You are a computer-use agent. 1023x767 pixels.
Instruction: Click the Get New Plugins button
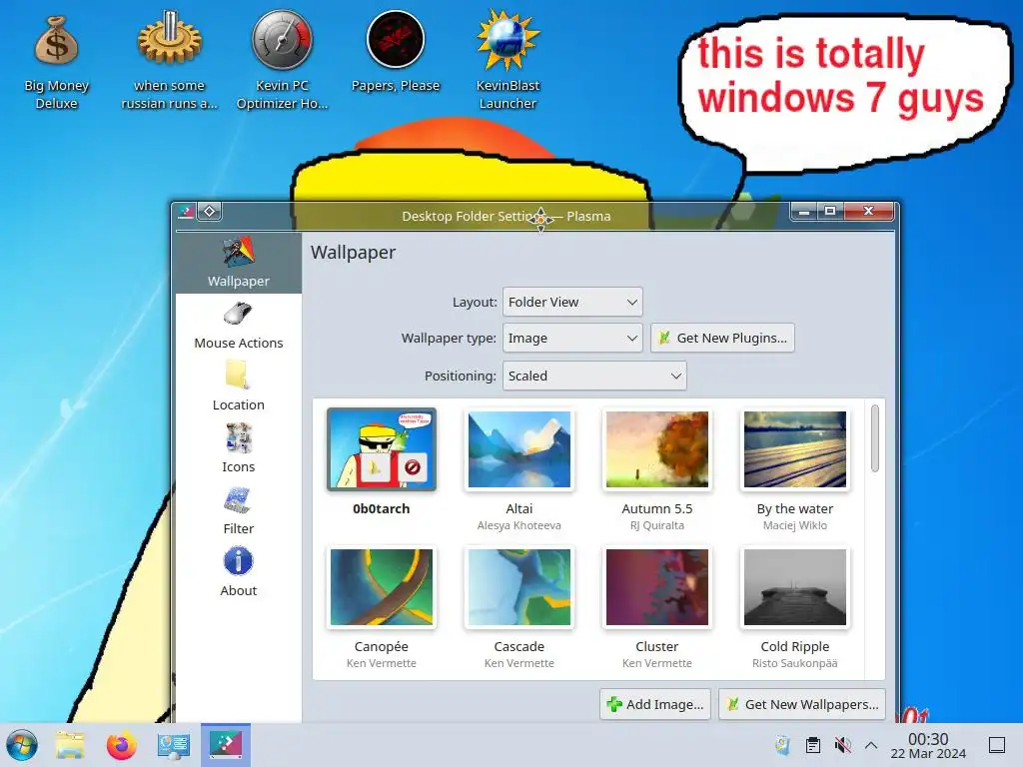click(722, 338)
